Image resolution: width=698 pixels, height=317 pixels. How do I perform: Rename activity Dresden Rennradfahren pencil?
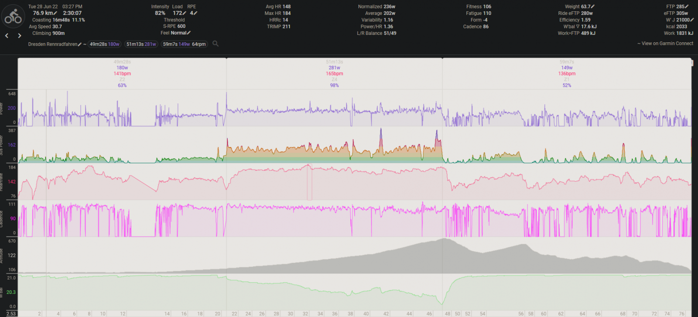tap(80, 44)
